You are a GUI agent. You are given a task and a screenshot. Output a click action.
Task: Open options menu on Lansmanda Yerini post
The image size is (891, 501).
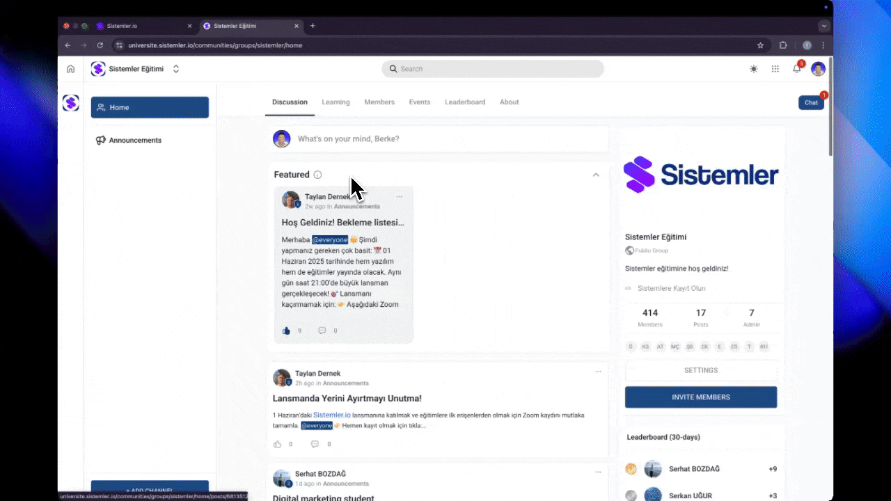pos(598,372)
